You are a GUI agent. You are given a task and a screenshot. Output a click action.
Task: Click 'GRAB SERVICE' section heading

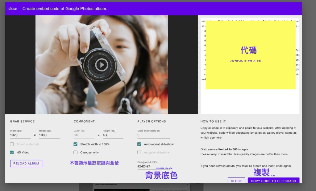22,121
